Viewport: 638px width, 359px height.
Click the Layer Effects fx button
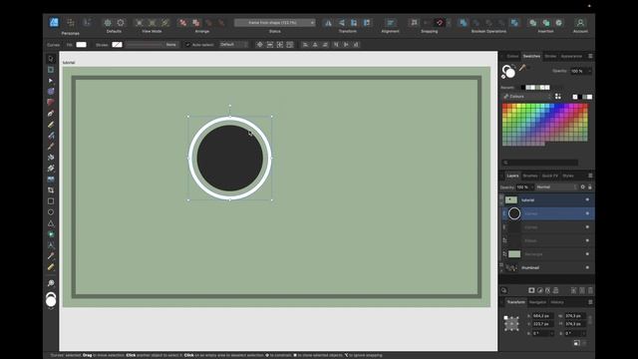point(547,290)
